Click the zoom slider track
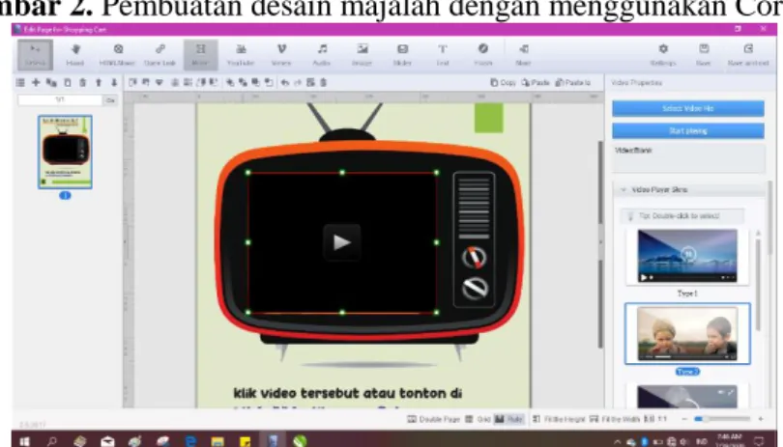The width and height of the screenshot is (783, 447). pyautogui.click(x=722, y=419)
